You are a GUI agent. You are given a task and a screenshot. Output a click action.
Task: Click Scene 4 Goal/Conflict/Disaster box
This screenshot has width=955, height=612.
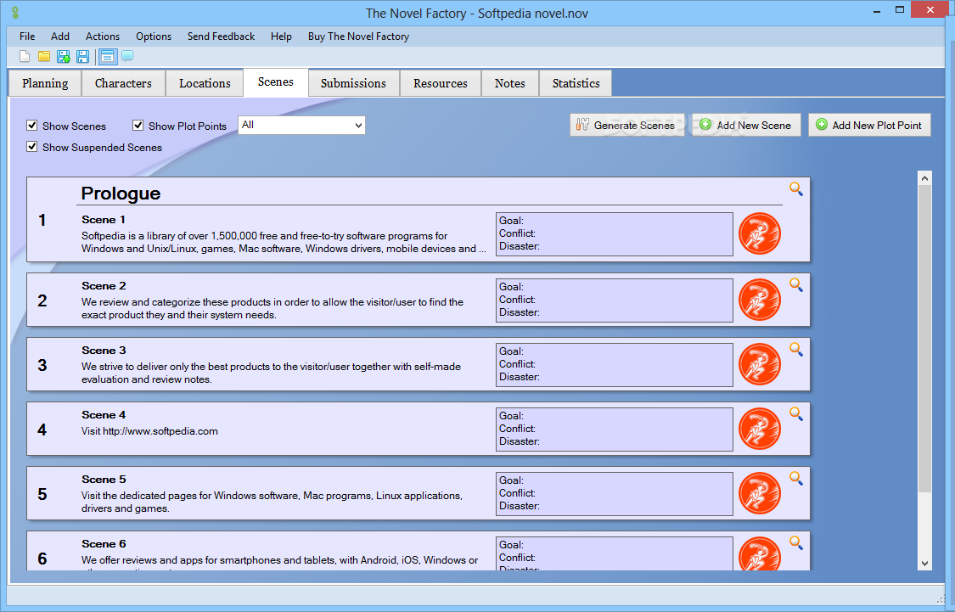[615, 430]
